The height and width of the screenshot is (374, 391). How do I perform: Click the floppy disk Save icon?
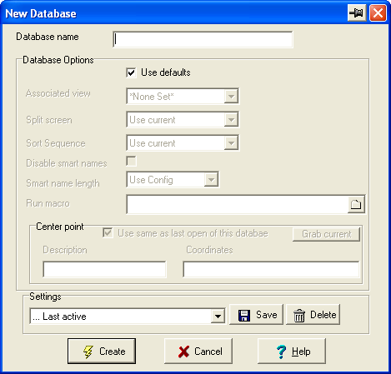click(244, 316)
